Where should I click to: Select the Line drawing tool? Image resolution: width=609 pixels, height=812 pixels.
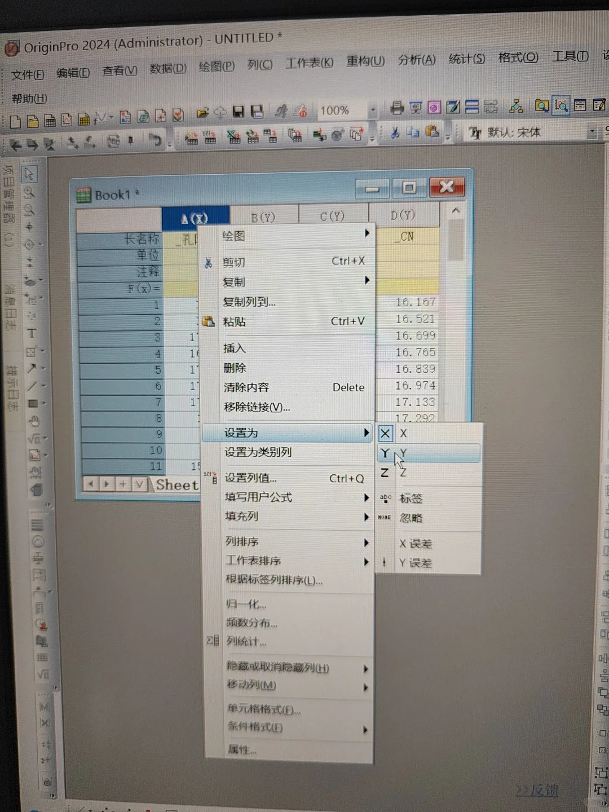pos(32,386)
